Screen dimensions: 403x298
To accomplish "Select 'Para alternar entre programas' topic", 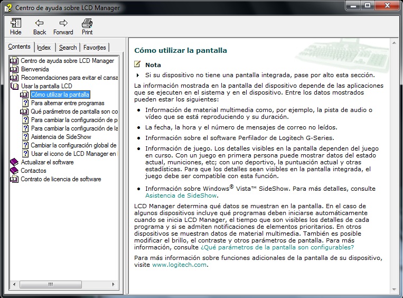I will click(x=68, y=103).
